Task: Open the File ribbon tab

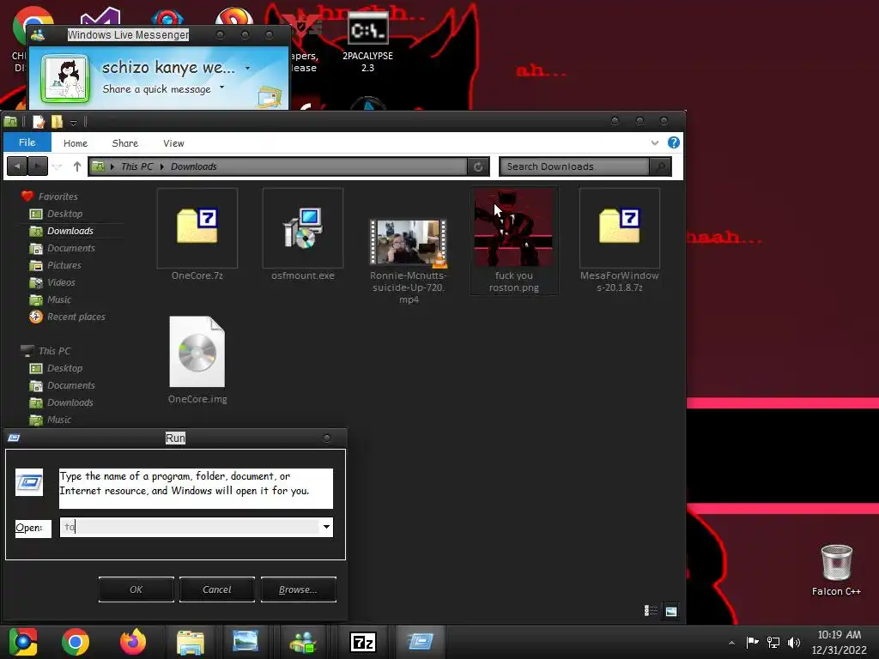Action: click(27, 142)
